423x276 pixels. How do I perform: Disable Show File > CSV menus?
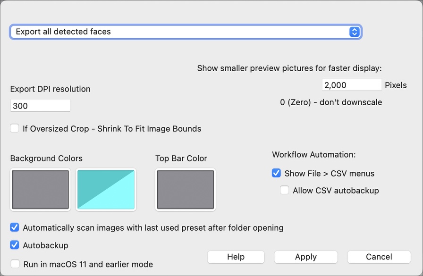276,173
